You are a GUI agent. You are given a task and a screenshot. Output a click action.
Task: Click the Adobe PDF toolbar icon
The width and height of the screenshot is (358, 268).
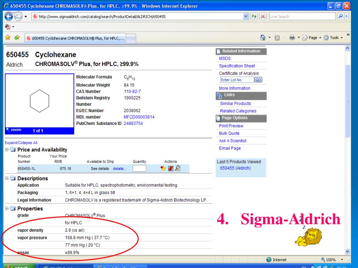coord(8,27)
